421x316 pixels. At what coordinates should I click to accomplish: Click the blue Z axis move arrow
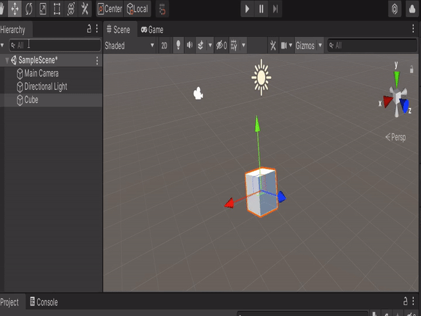(282, 197)
